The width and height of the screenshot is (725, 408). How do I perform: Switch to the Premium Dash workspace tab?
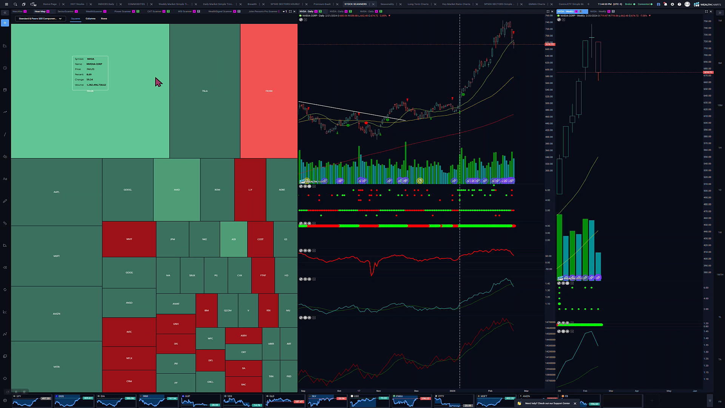(x=322, y=4)
